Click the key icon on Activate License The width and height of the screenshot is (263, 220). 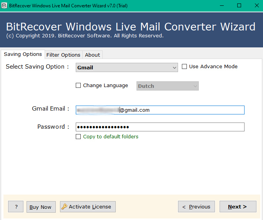(x=64, y=207)
